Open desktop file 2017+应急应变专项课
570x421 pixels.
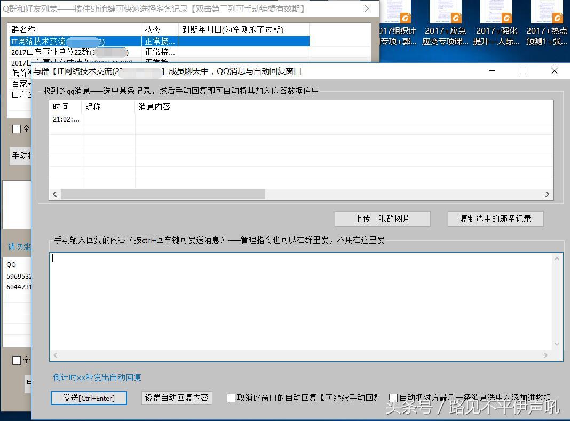tap(445, 23)
